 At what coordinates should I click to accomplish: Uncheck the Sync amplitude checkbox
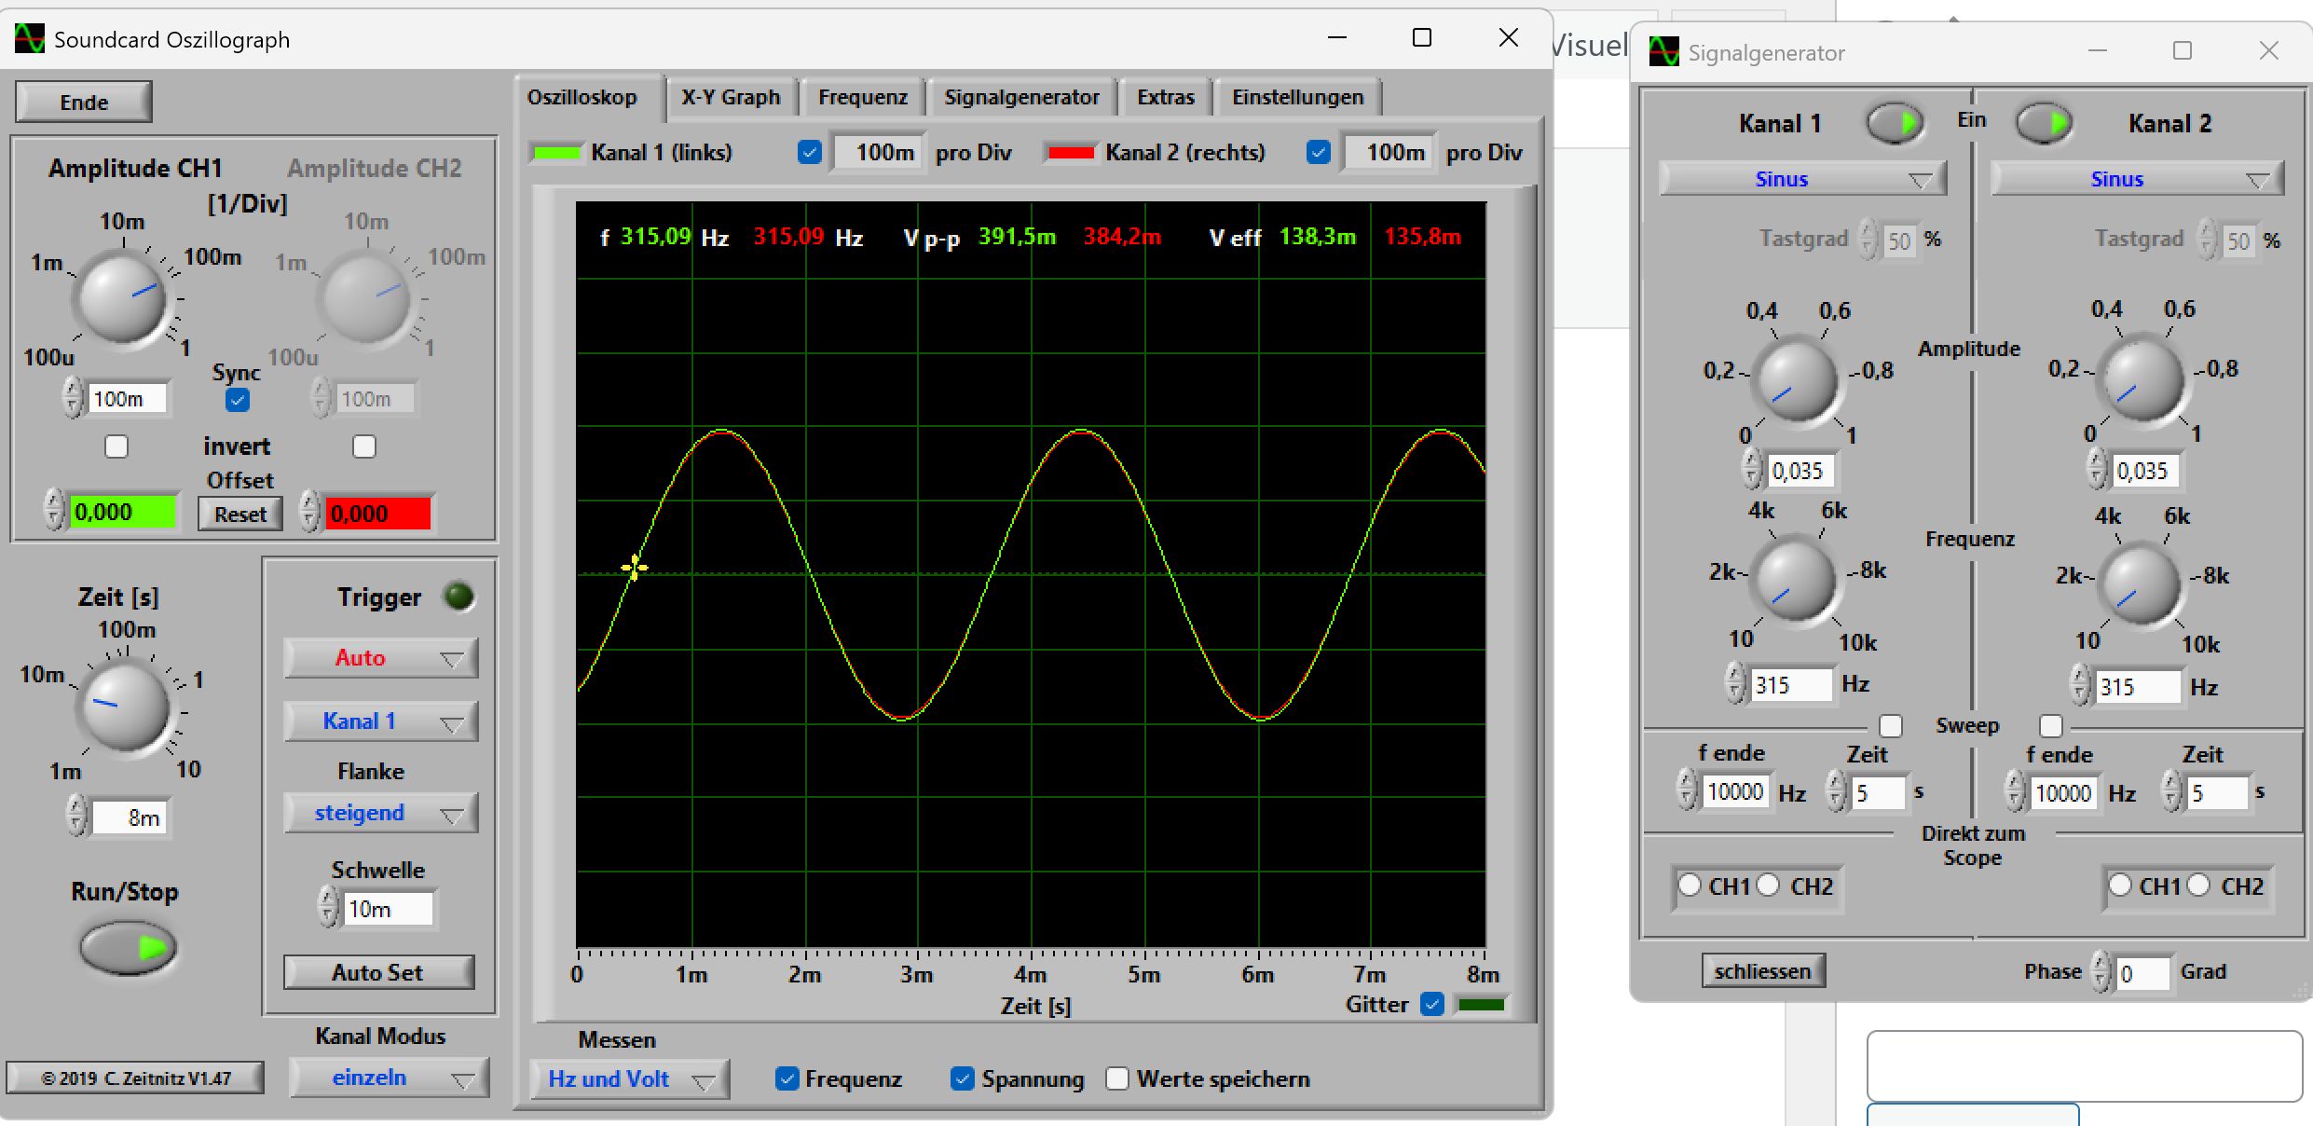pos(238,400)
